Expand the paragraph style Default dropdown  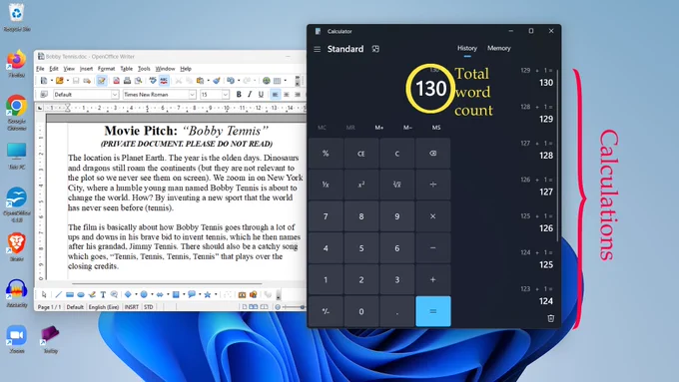115,95
